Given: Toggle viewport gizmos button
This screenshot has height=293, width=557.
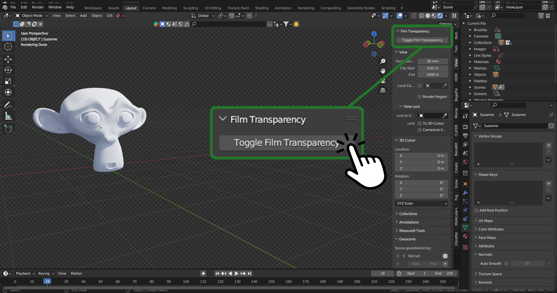Looking at the screenshot, I should pyautogui.click(x=385, y=16).
